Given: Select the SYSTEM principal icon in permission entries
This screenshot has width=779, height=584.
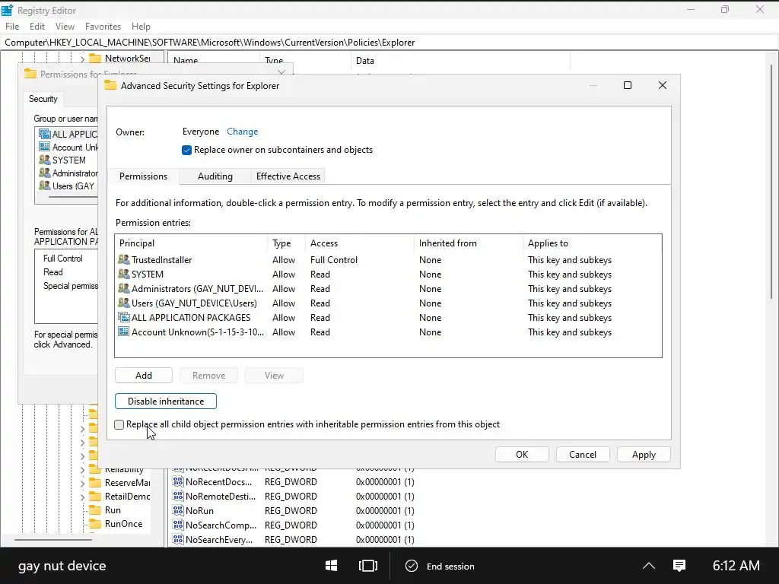Looking at the screenshot, I should 124,274.
